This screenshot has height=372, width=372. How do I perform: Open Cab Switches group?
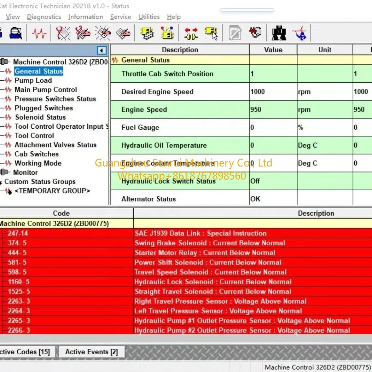[x=36, y=154]
